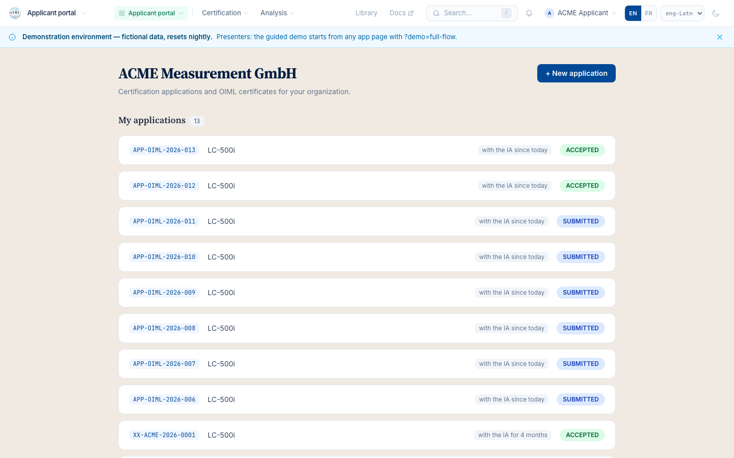Open application APP-OIML-2026-010
Image resolution: width=734 pixels, height=458 pixels.
[367, 257]
